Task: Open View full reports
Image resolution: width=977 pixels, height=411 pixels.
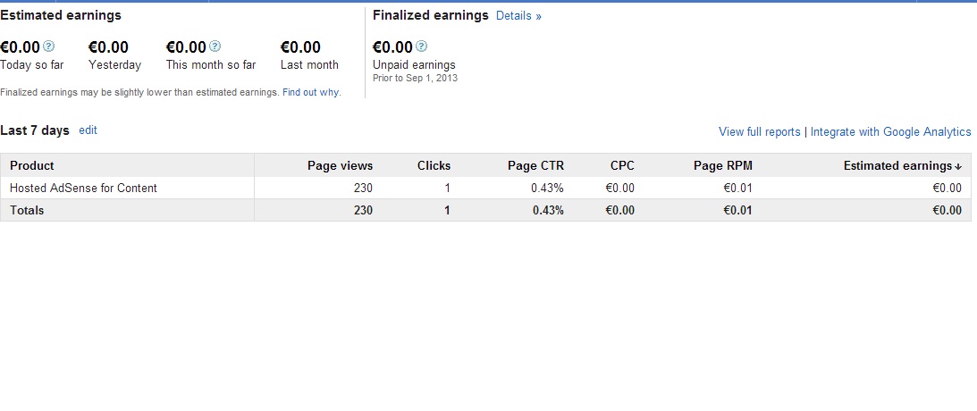Action: pos(759,131)
